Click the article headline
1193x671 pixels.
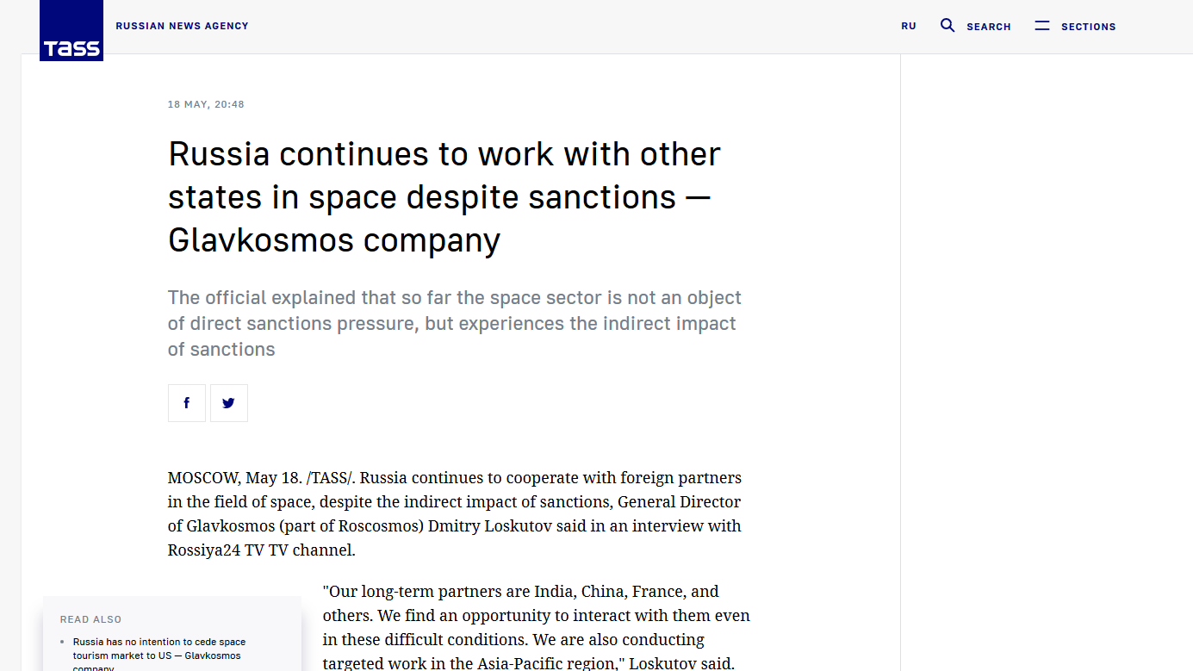pyautogui.click(x=444, y=197)
